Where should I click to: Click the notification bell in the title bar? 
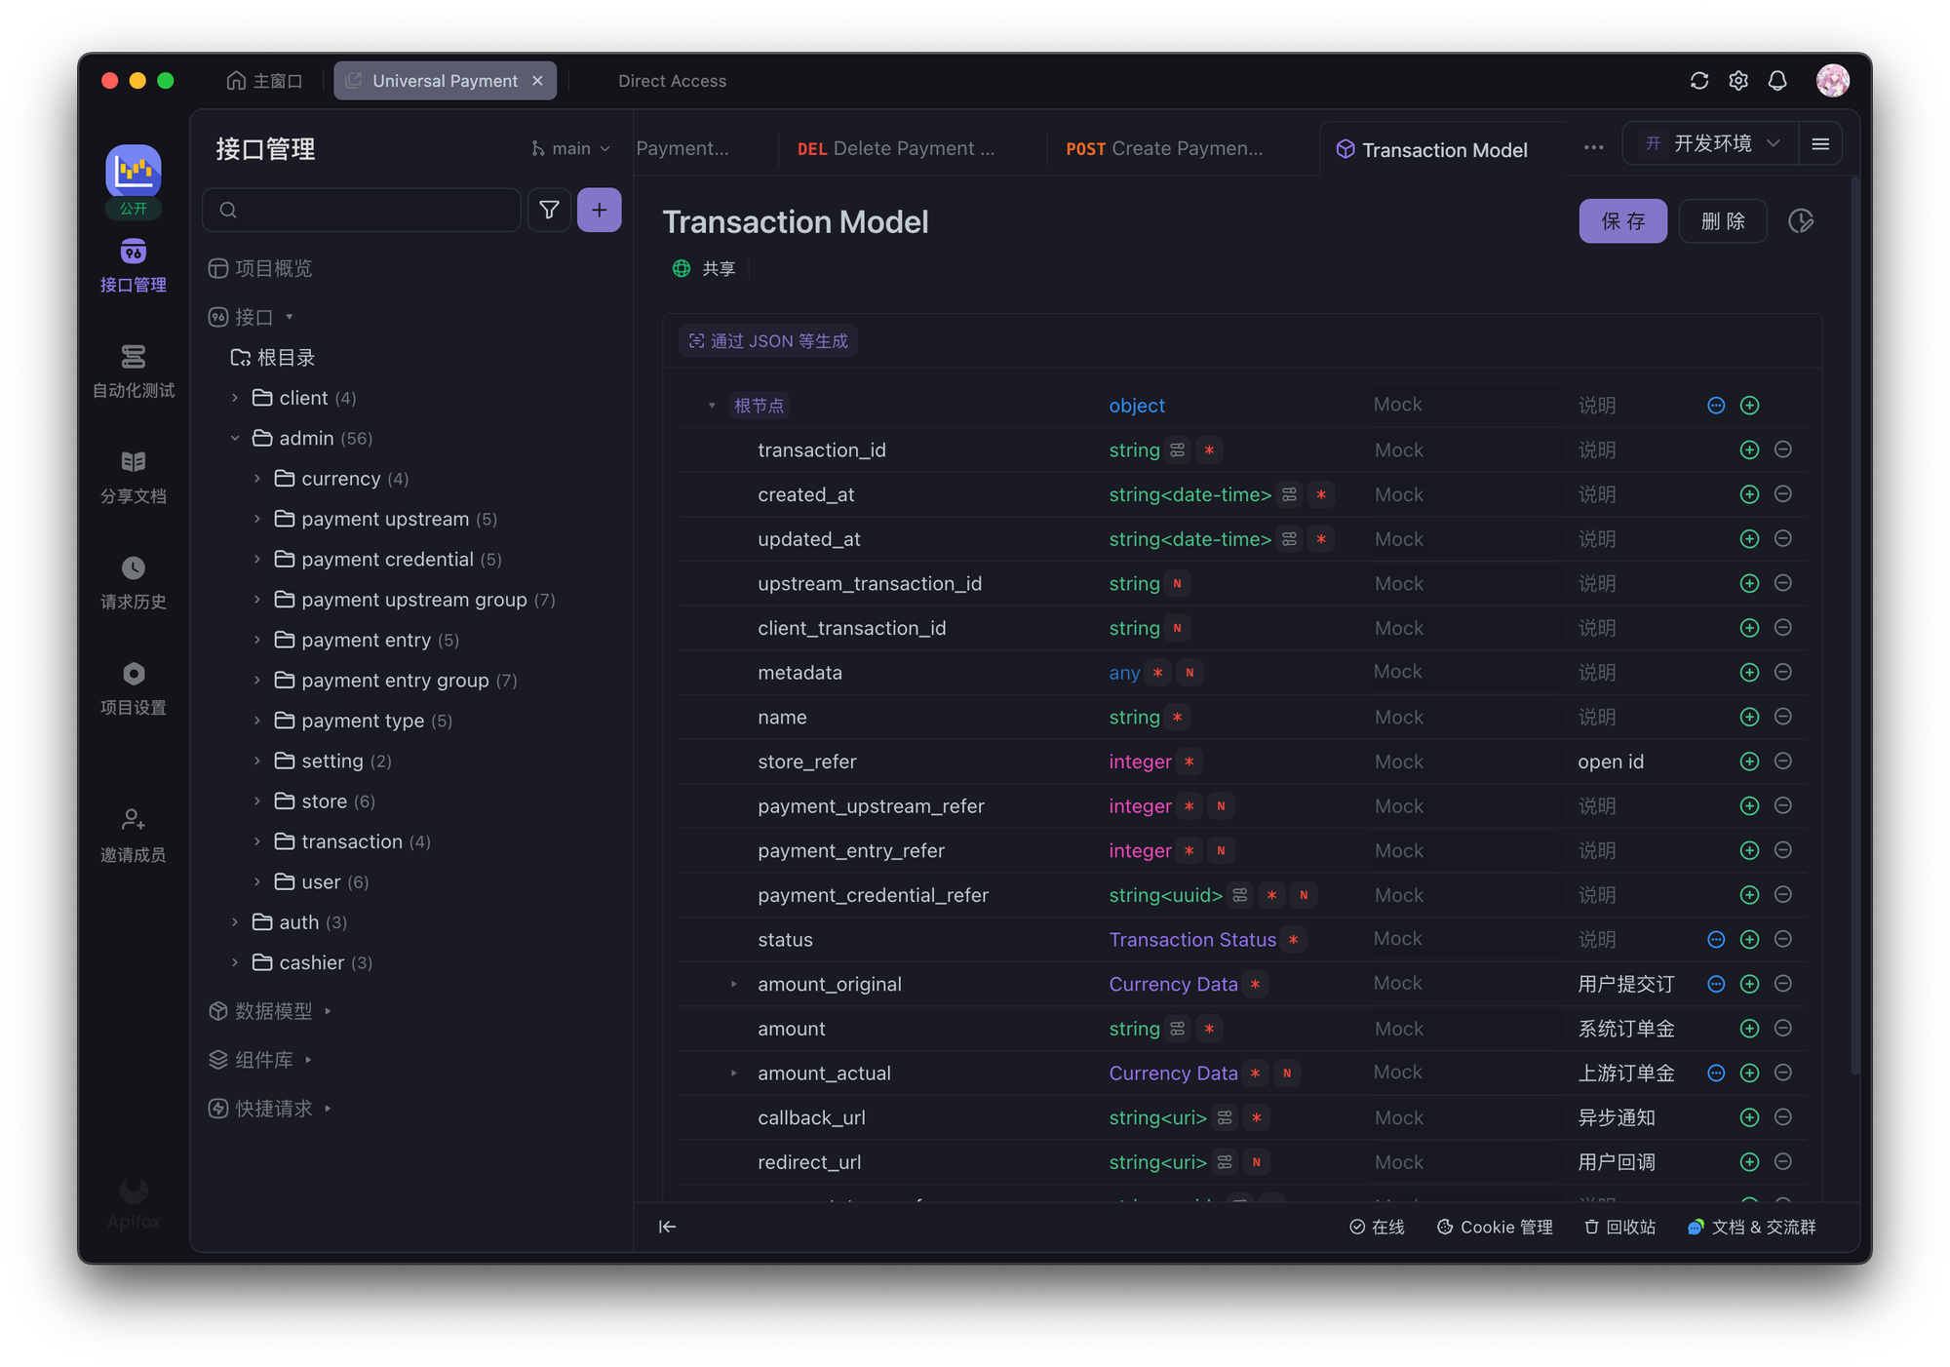pyautogui.click(x=1777, y=80)
